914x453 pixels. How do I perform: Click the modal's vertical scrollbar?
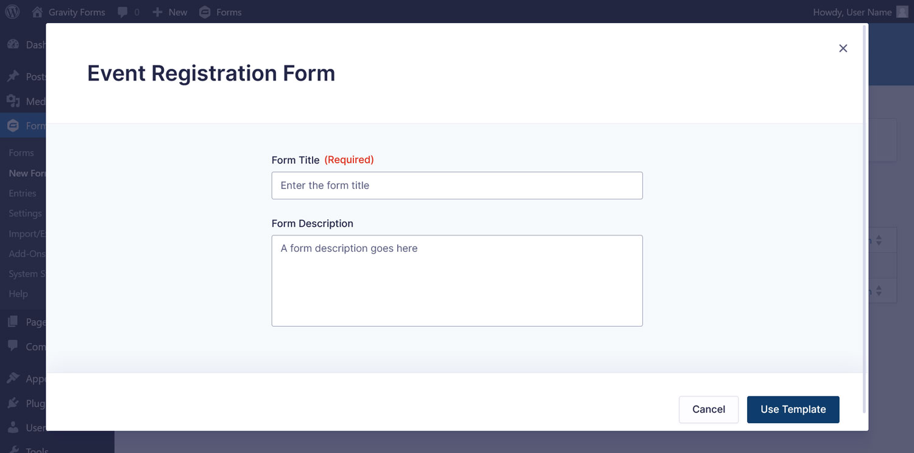point(864,219)
